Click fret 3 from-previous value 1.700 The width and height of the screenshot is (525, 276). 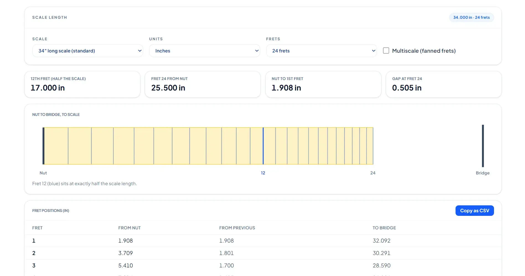click(x=226, y=266)
